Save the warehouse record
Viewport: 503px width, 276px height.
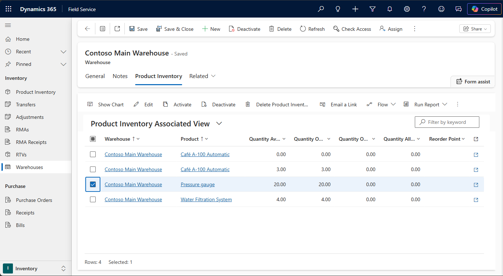point(138,29)
